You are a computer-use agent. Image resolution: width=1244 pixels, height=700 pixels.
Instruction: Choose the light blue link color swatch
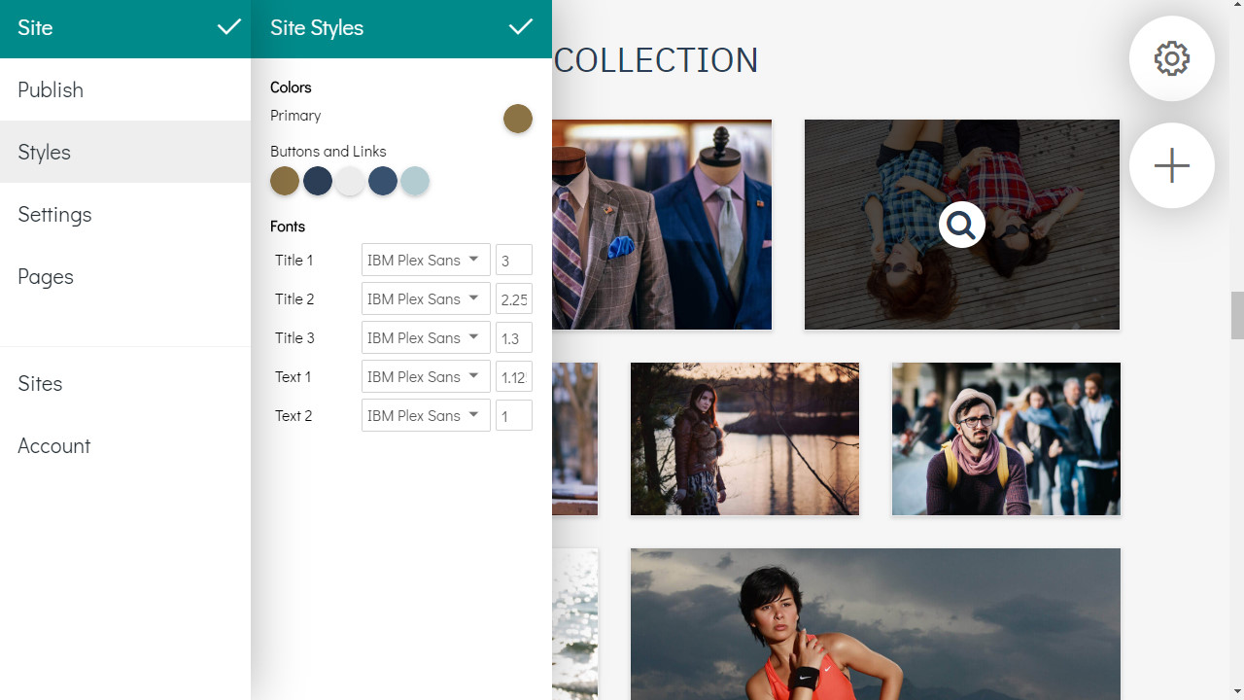click(415, 181)
